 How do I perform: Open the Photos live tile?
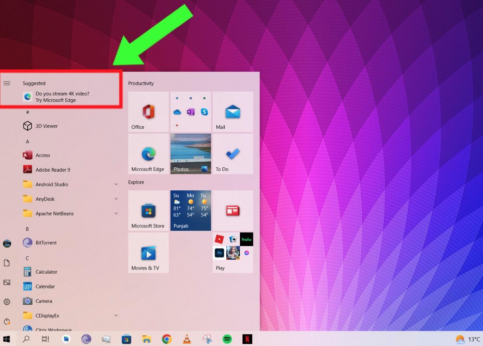tap(191, 154)
